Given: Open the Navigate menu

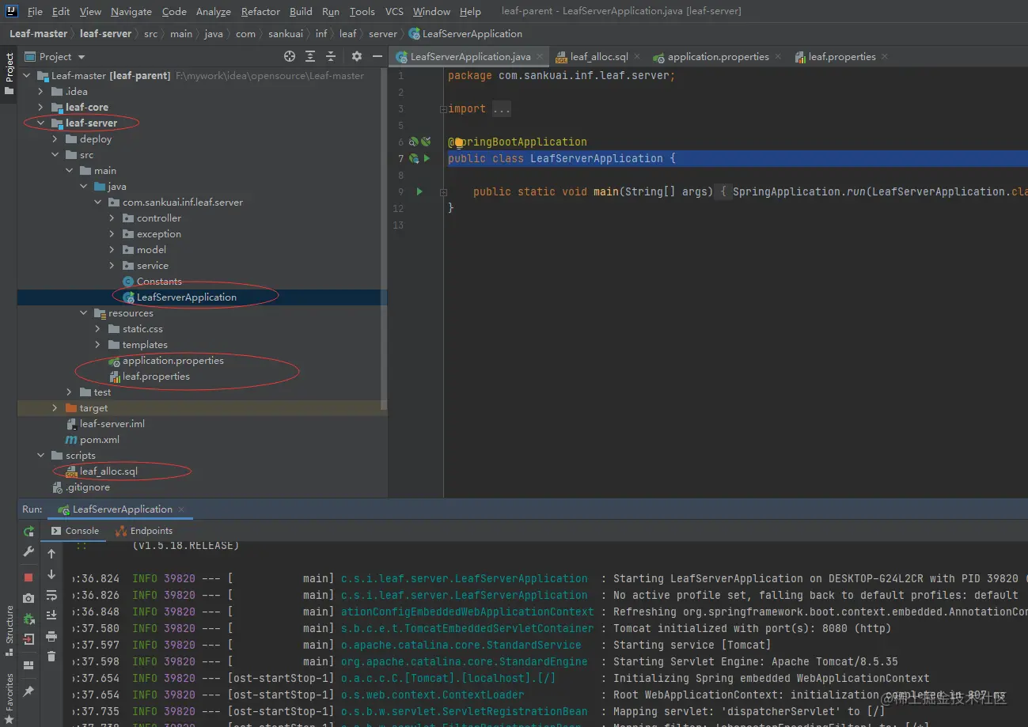Looking at the screenshot, I should [131, 12].
